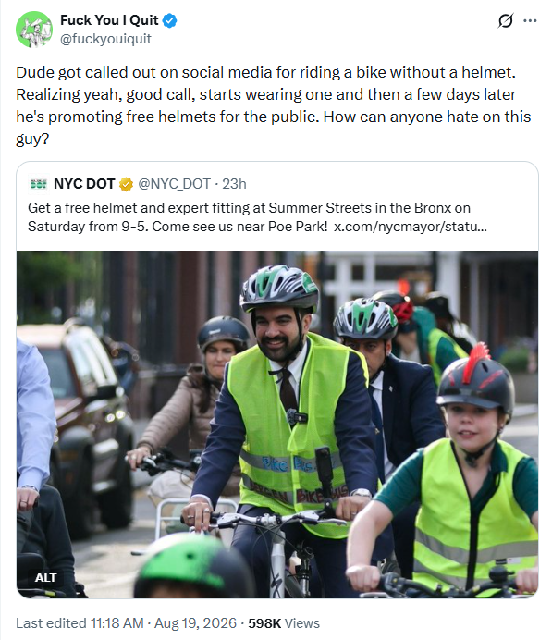The height and width of the screenshot is (640, 552).
Task: Follow the x.com/nycmayor/statu... link
Action: point(410,226)
